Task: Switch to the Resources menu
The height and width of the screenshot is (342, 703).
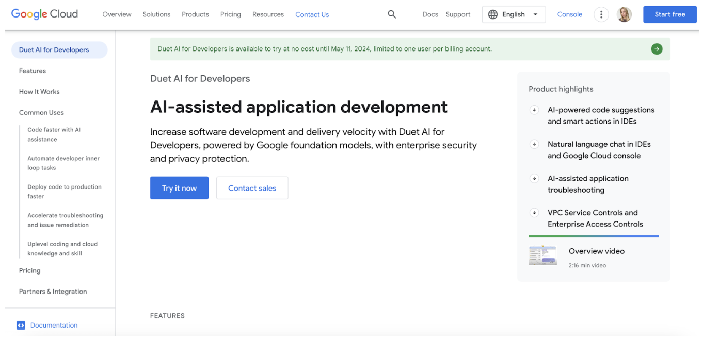Action: (x=268, y=14)
